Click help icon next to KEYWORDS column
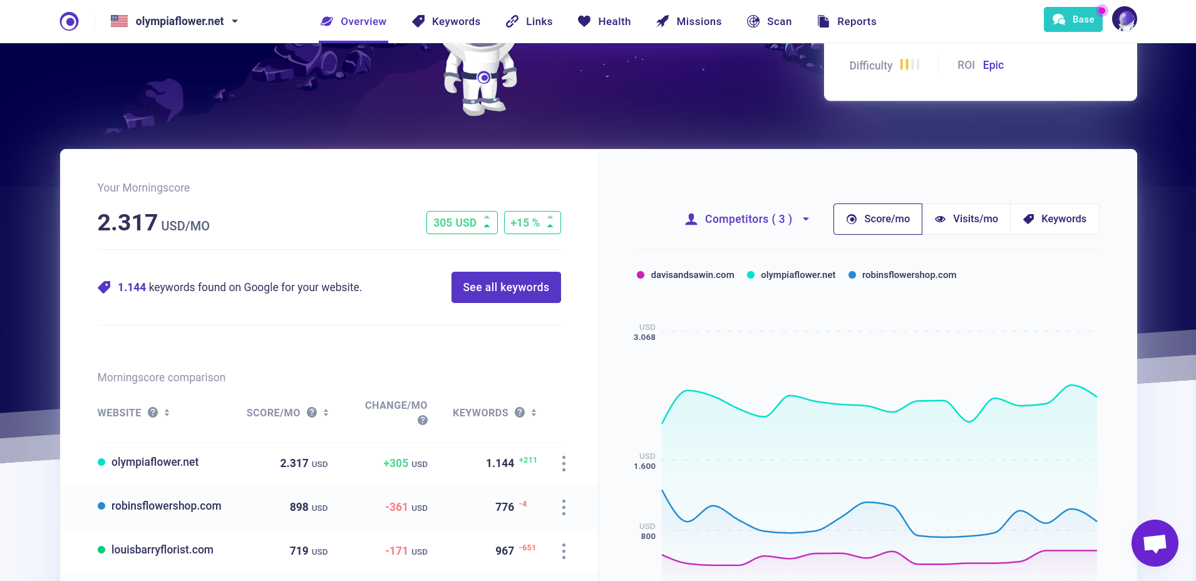Screen dimensions: 1196x581 pyautogui.click(x=520, y=413)
